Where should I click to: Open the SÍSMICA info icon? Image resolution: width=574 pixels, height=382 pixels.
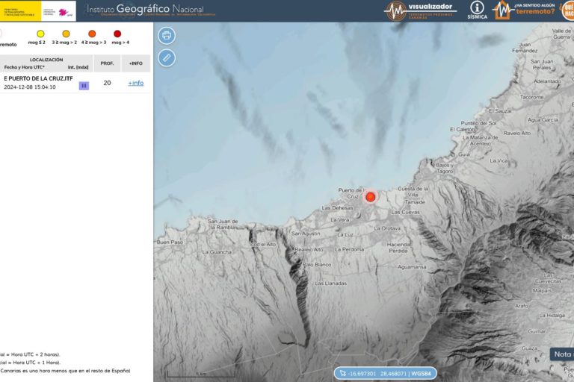[x=477, y=10]
